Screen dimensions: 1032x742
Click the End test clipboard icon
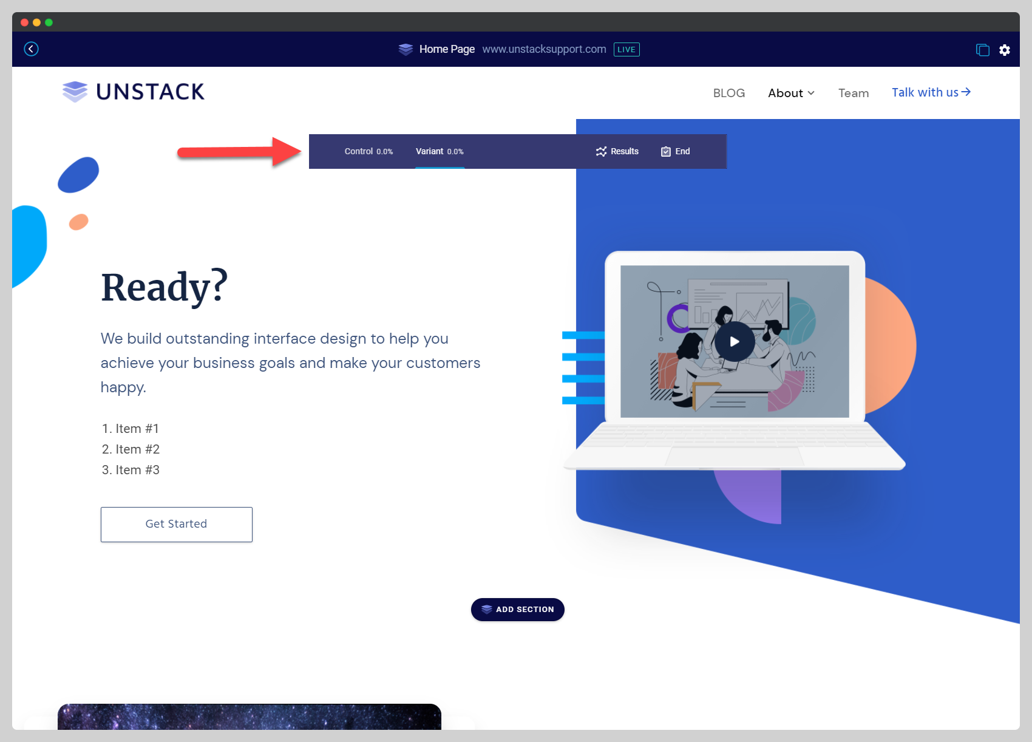click(666, 152)
